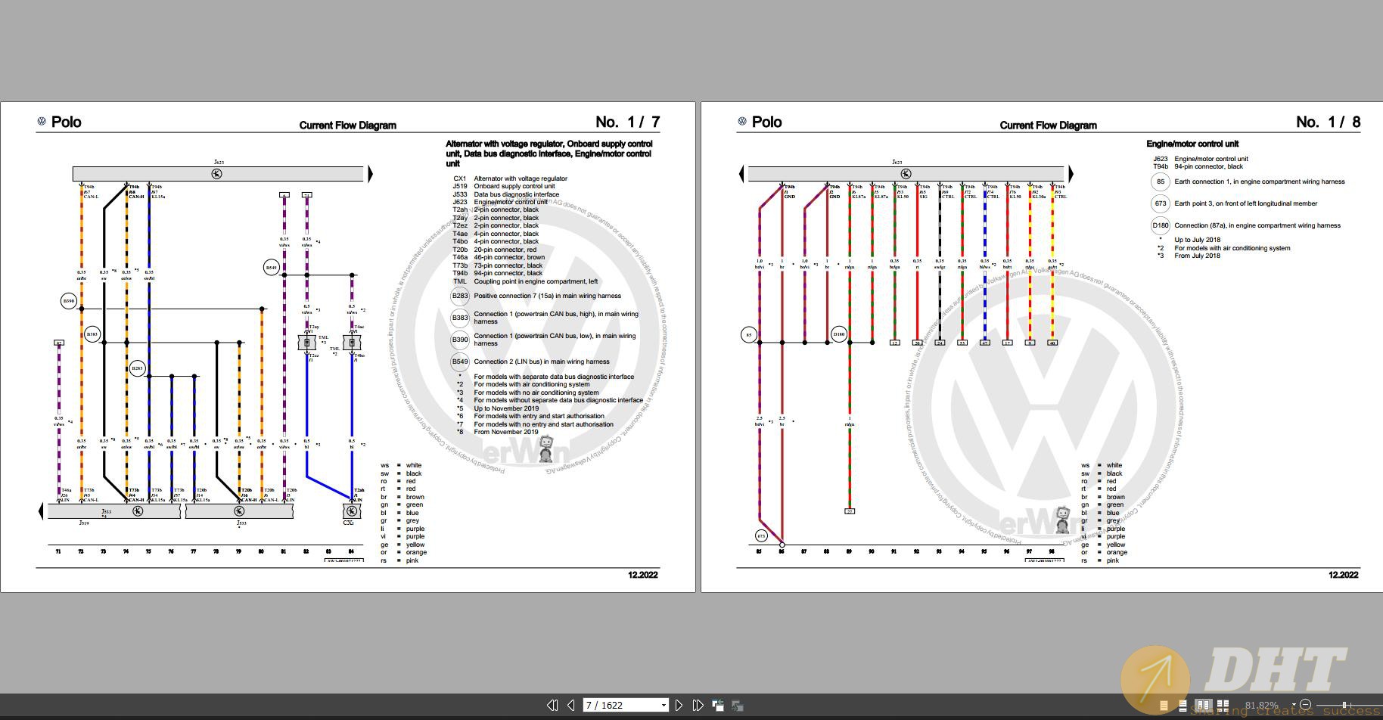
Task: Select two-page scrolling view
Action: tap(1223, 706)
